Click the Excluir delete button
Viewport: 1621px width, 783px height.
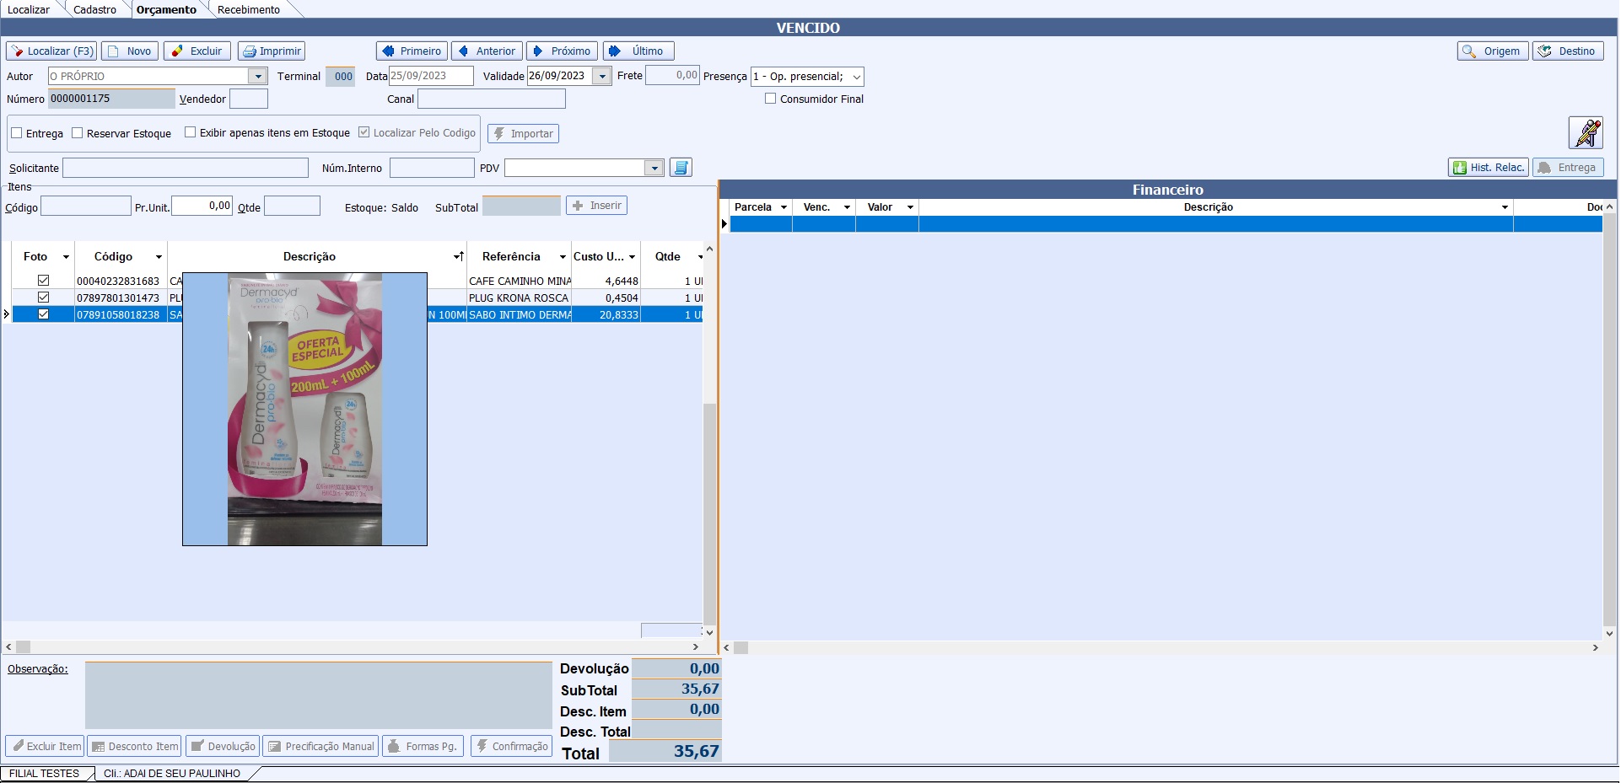[x=197, y=51]
